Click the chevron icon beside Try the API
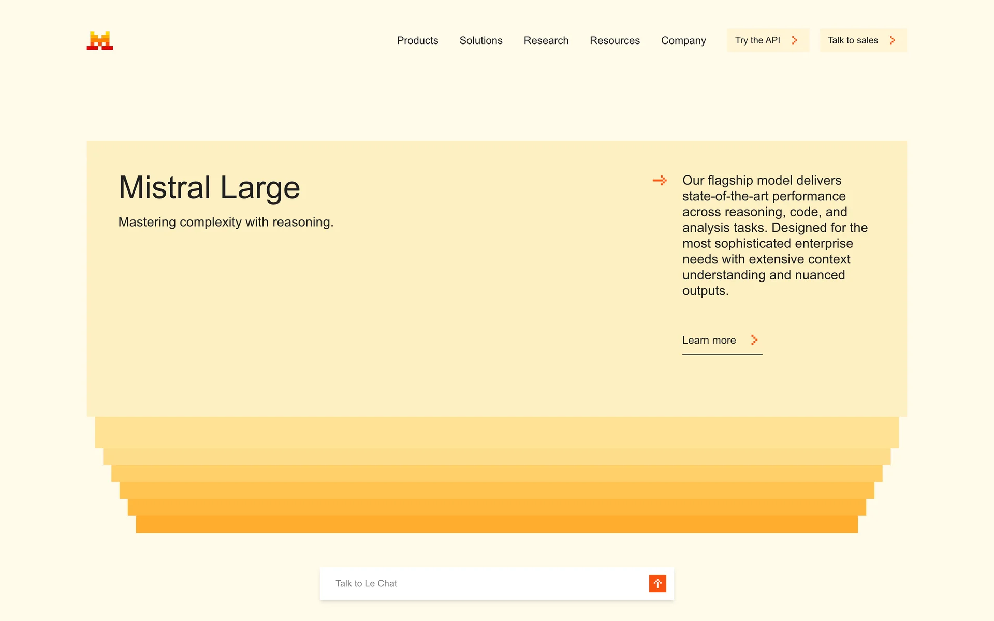Viewport: 994px width, 621px height. [x=795, y=40]
